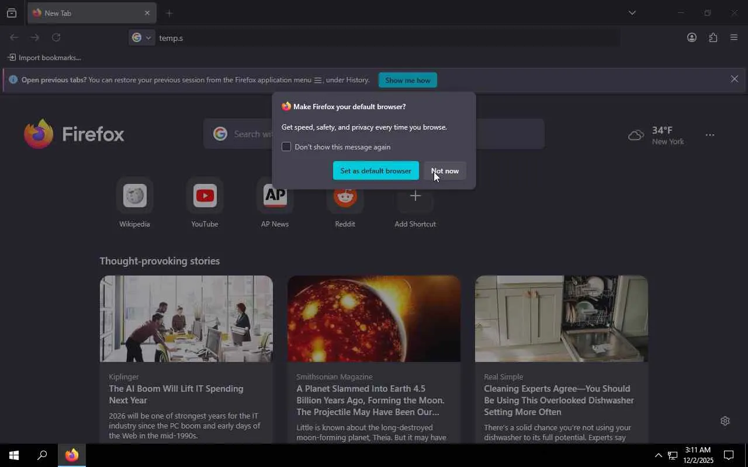
Task: Open new tab page settings gear
Action: pyautogui.click(x=725, y=421)
